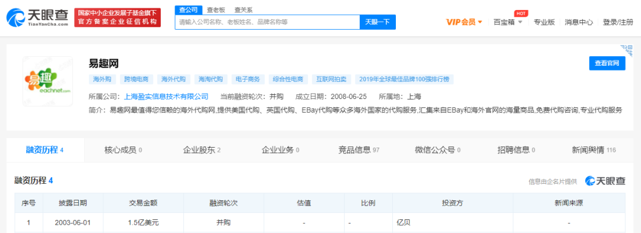The image size is (641, 233).
Task: Click the 海外购 tag
Action: [x=102, y=79]
